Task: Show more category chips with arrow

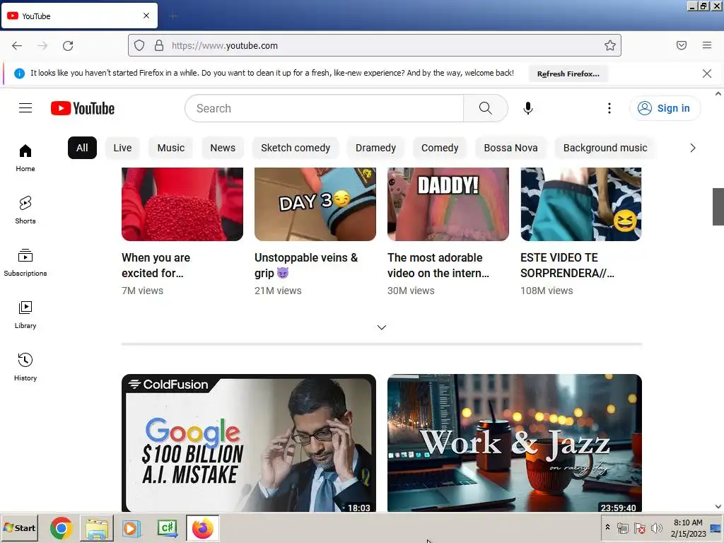Action: pos(692,148)
